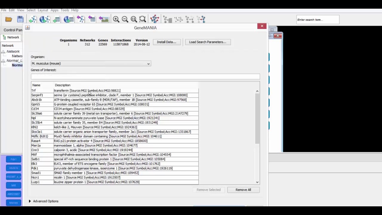
Task: Close the inner network view window
Action: coord(278,36)
